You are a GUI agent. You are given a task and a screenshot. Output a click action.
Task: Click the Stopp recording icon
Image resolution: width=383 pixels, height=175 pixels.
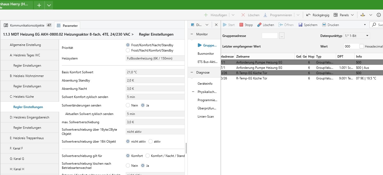tap(241, 25)
